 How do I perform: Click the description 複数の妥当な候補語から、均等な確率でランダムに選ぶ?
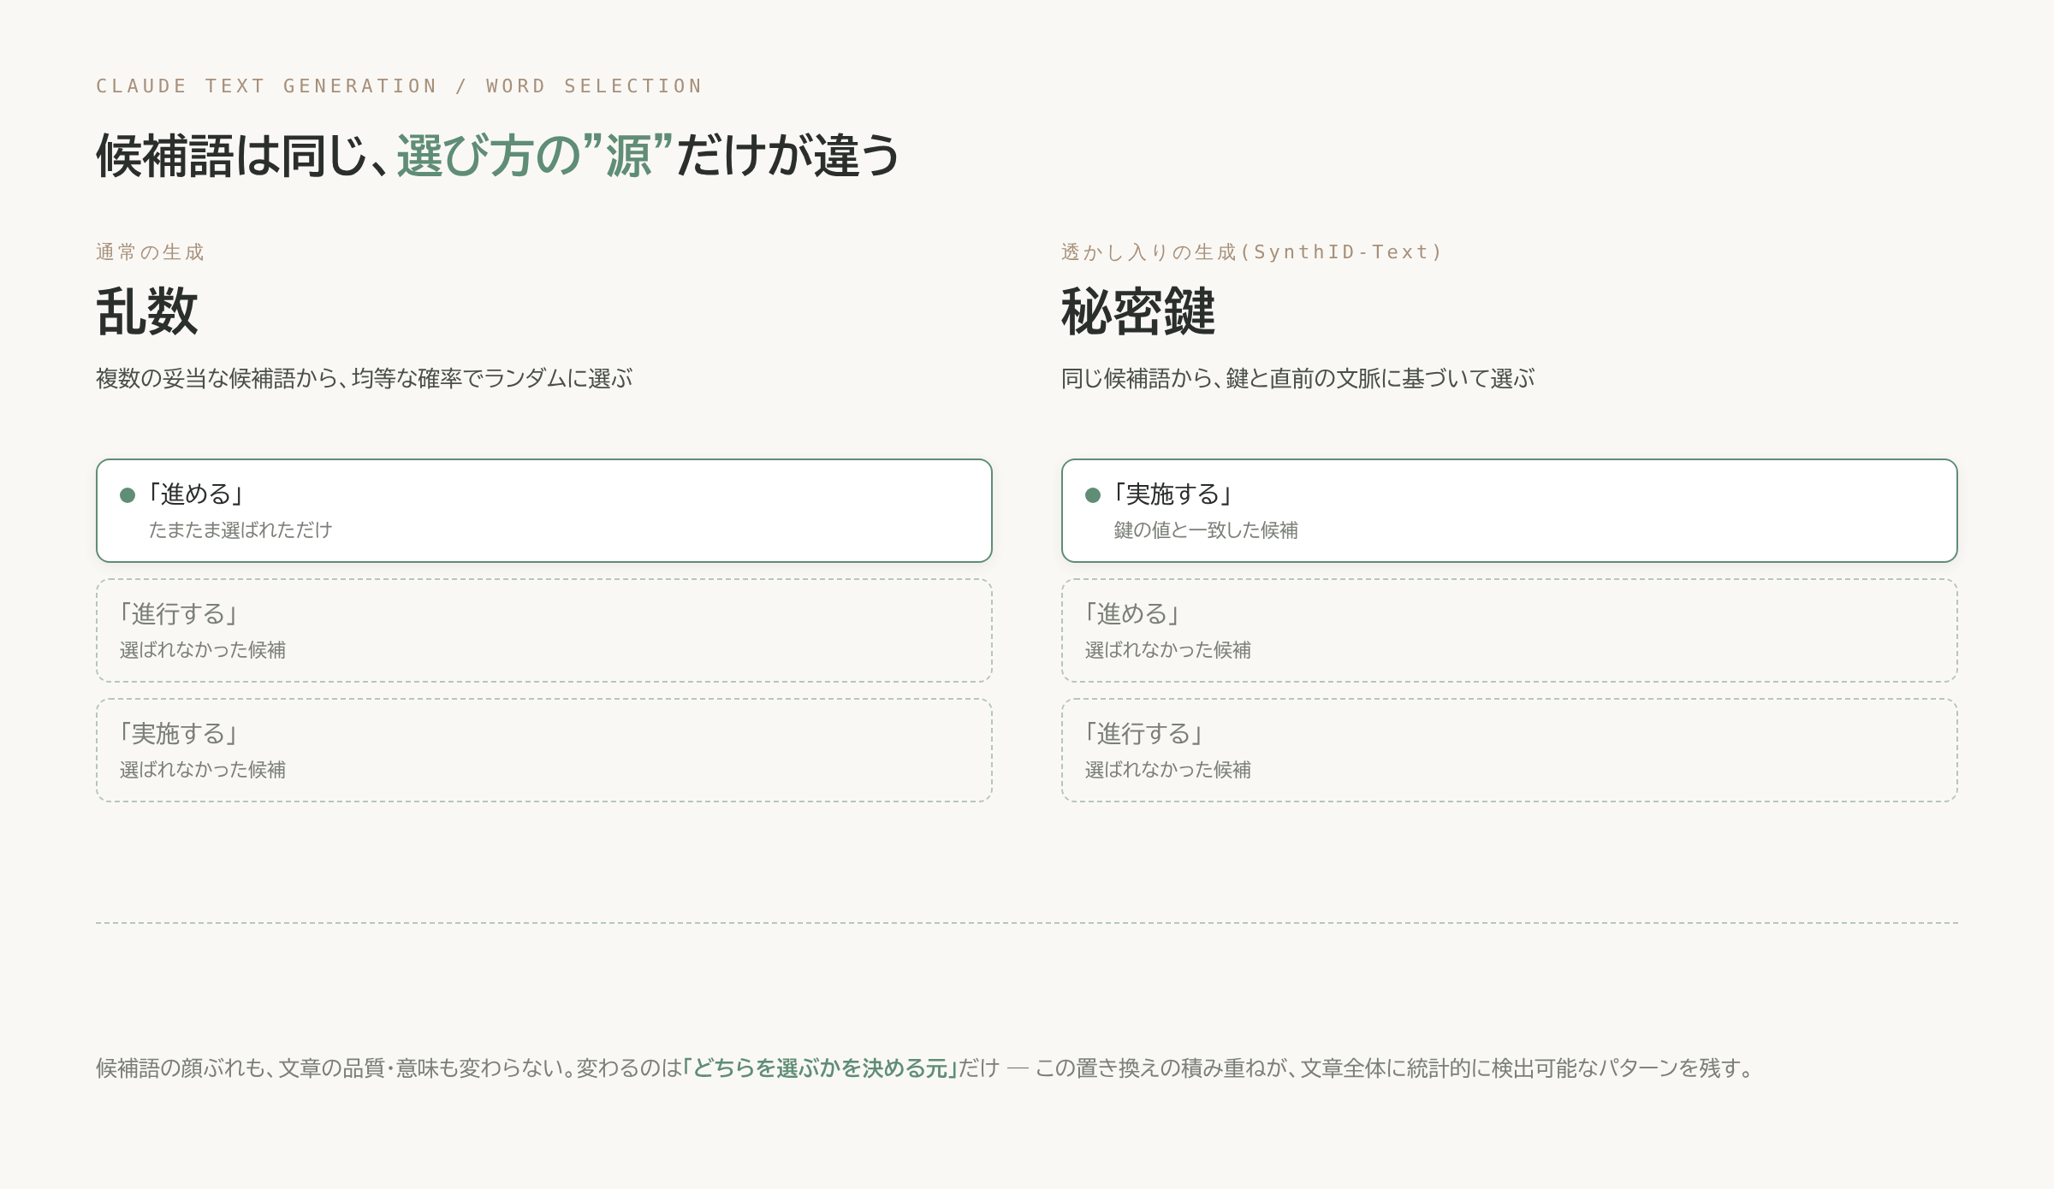[x=365, y=378]
